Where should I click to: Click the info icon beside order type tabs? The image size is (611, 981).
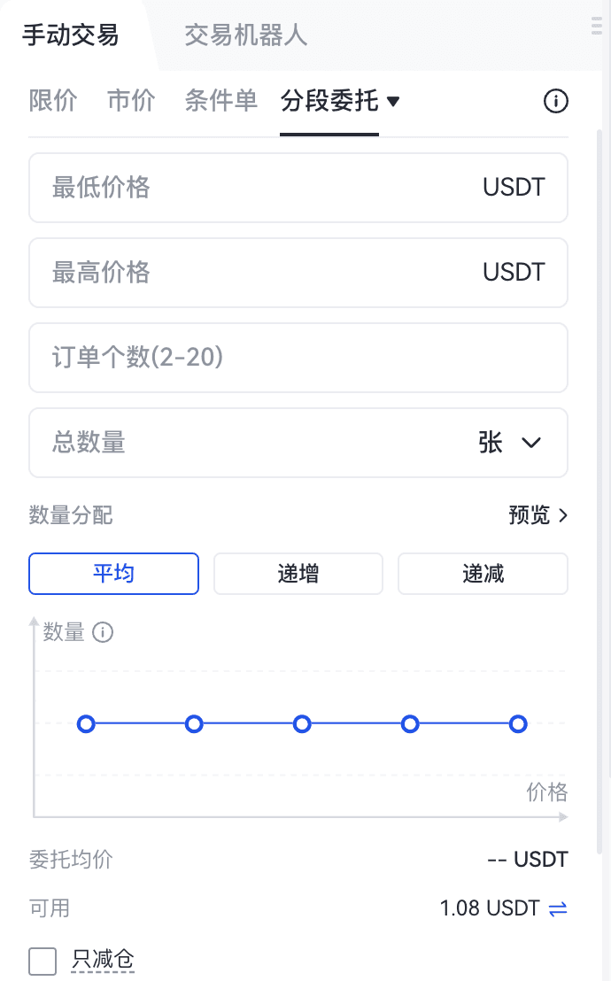coord(555,102)
